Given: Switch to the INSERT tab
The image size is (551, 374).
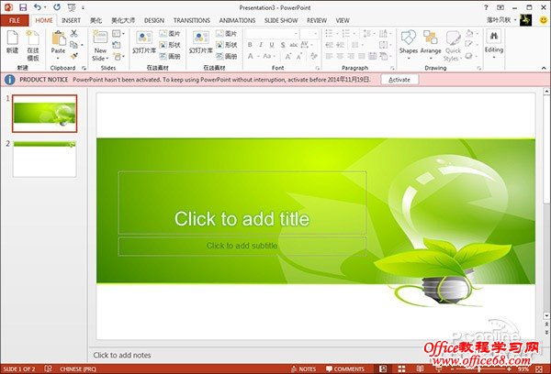Looking at the screenshot, I should (71, 20).
